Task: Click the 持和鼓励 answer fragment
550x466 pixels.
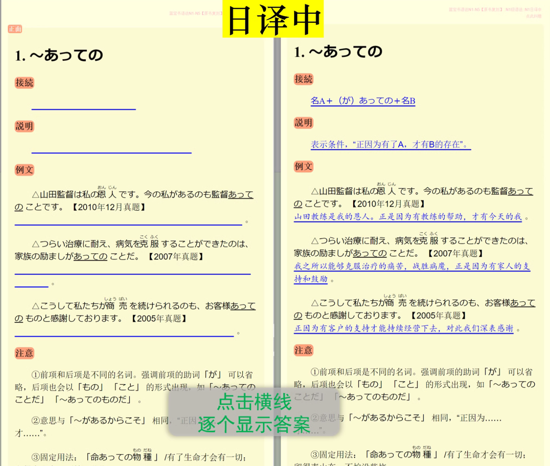Action: 311,279
